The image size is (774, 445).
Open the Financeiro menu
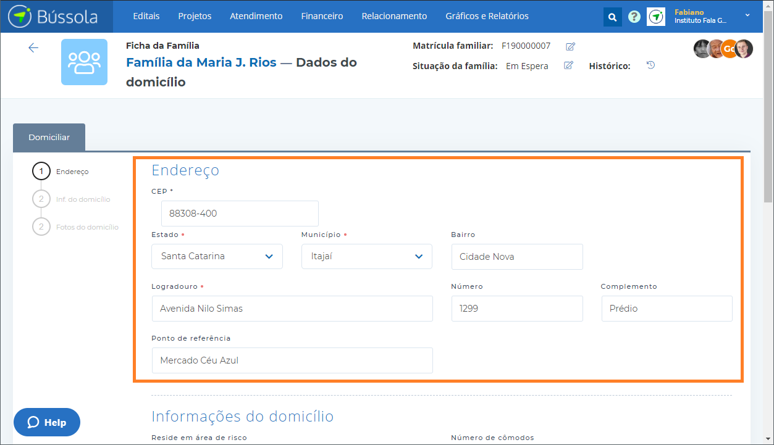pyautogui.click(x=322, y=17)
